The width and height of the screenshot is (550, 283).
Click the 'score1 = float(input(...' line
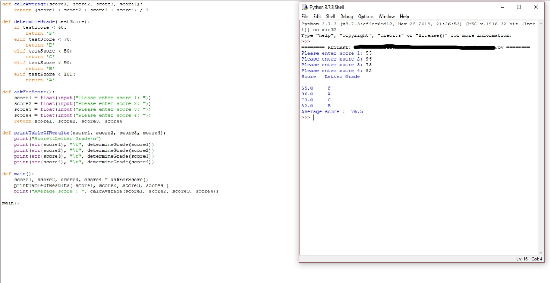coord(82,98)
